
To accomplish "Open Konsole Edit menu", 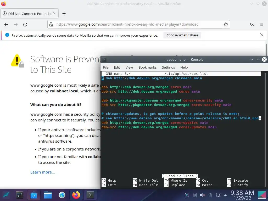I will [117, 67].
